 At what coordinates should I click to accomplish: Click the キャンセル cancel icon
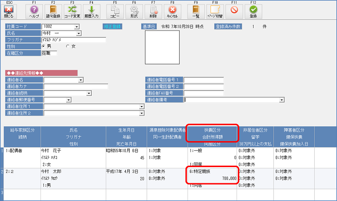(x=172, y=10)
